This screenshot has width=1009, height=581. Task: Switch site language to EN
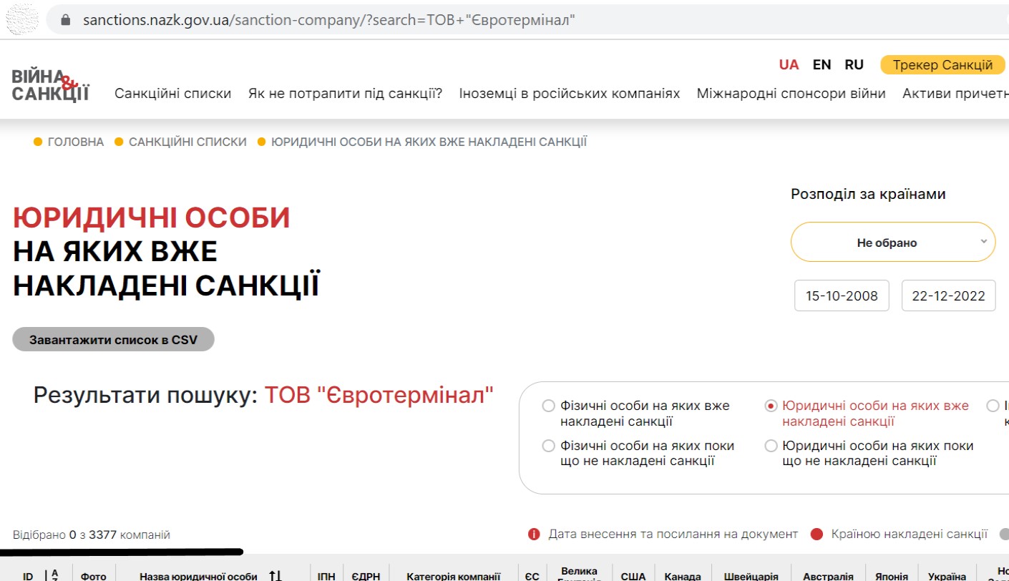point(822,65)
